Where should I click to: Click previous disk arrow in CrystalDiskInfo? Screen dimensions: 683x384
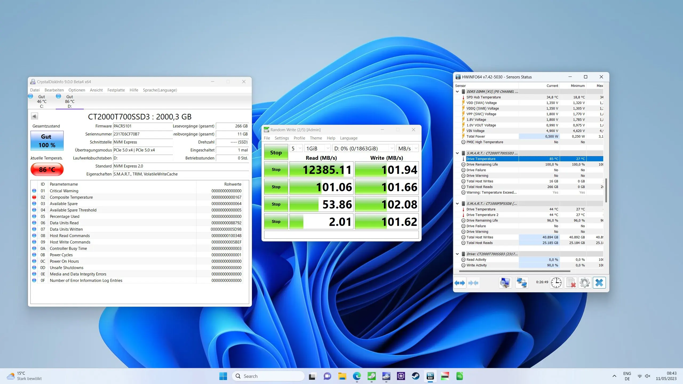pyautogui.click(x=34, y=116)
